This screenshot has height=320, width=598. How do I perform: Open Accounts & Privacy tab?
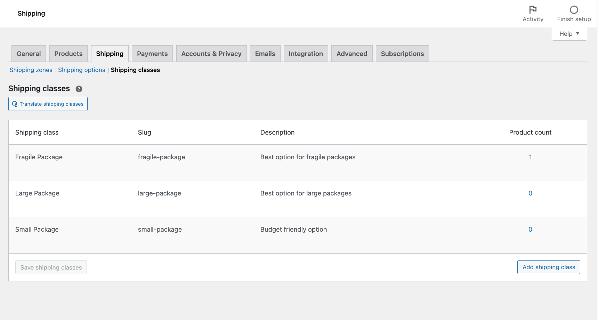211,54
